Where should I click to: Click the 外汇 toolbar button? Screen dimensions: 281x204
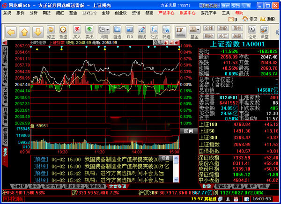[x=223, y=36]
